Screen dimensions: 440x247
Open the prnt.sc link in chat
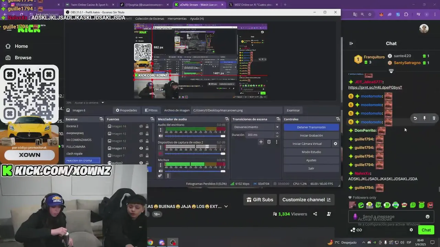coord(375,87)
